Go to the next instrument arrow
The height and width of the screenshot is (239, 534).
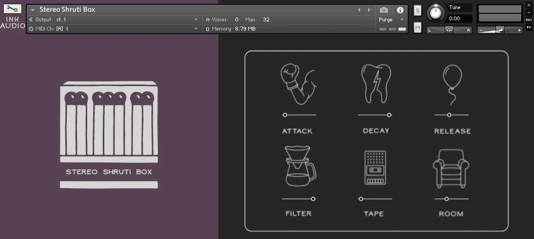369,10
